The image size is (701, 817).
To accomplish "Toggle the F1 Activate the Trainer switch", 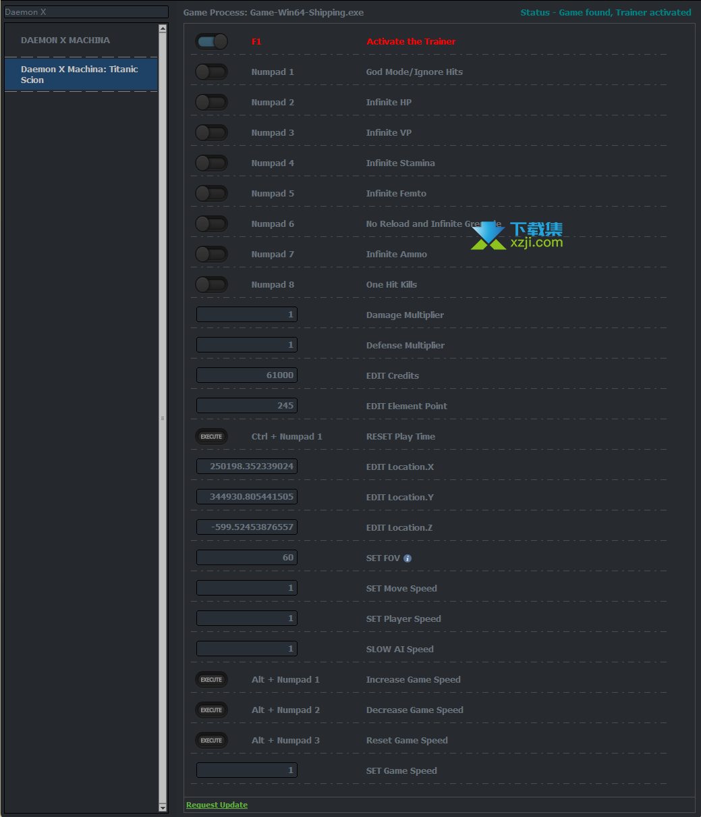I will point(211,42).
